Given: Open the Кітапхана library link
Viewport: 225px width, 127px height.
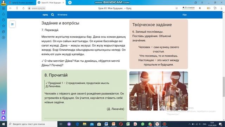Looking at the screenshot, I should (x=62, y=15).
